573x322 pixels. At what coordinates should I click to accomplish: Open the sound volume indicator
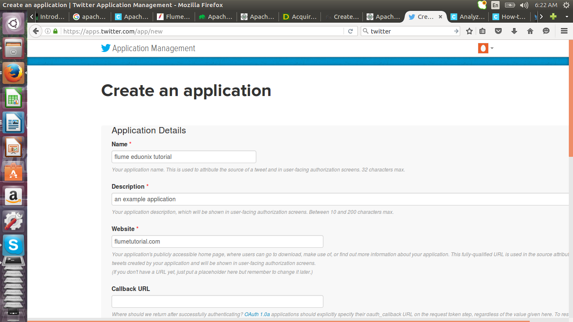[x=524, y=5]
